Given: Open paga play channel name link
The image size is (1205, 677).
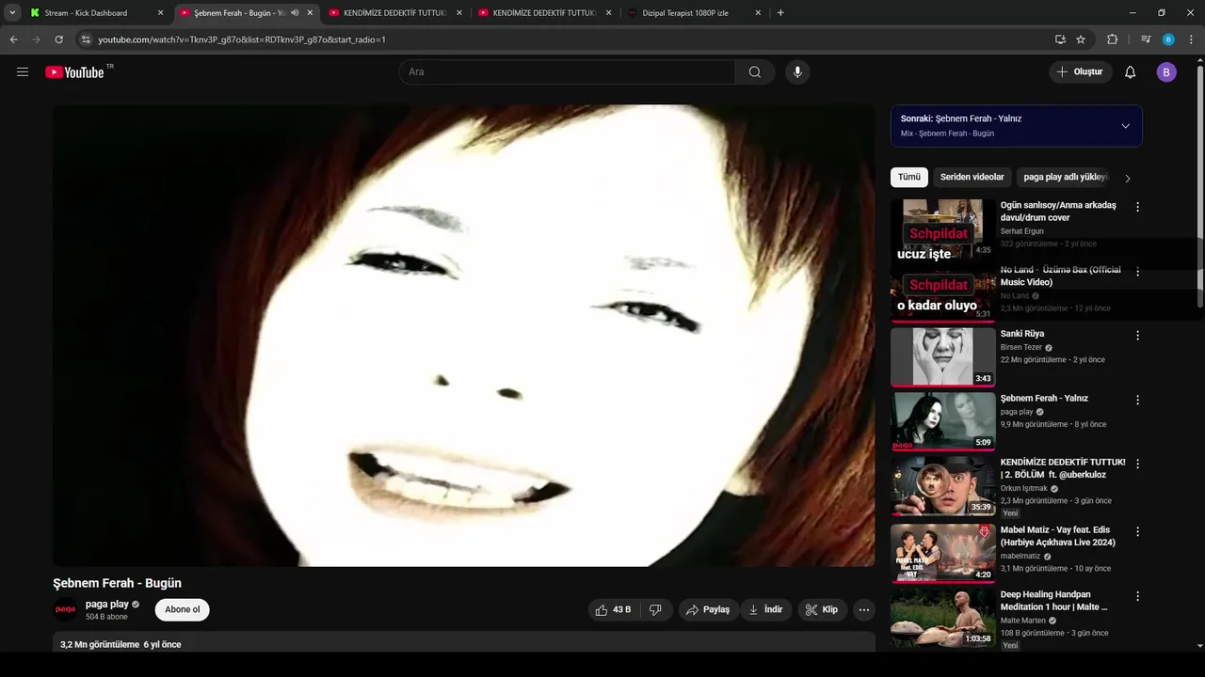Looking at the screenshot, I should [107, 604].
